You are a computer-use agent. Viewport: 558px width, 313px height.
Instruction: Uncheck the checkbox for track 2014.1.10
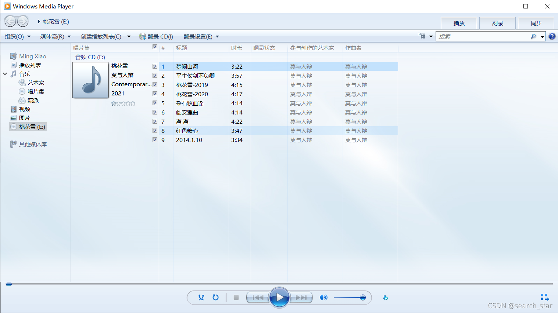tap(155, 139)
